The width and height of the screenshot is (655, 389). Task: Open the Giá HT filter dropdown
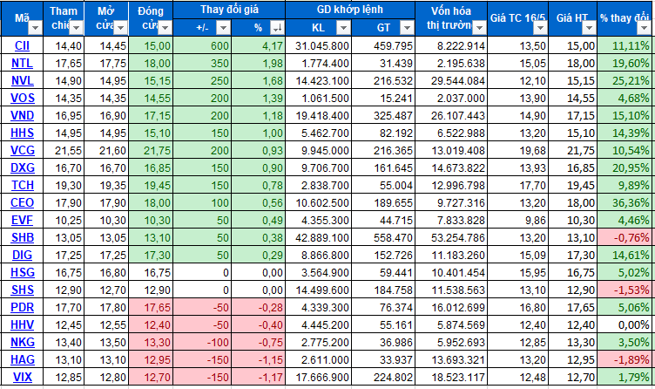coord(589,28)
